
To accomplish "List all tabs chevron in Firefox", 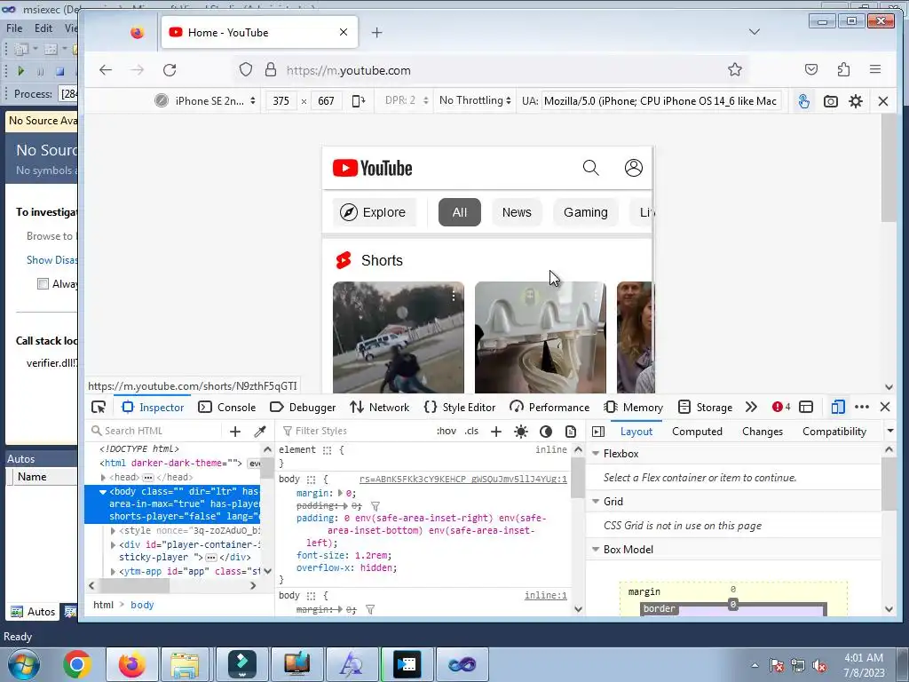I will coord(755,32).
